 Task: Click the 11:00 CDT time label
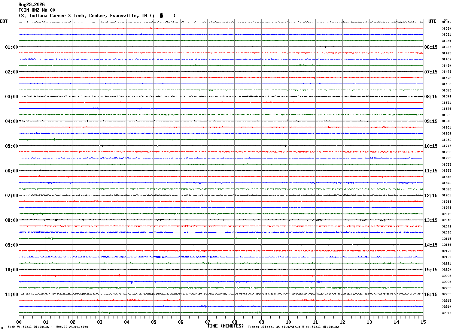click(x=12, y=295)
